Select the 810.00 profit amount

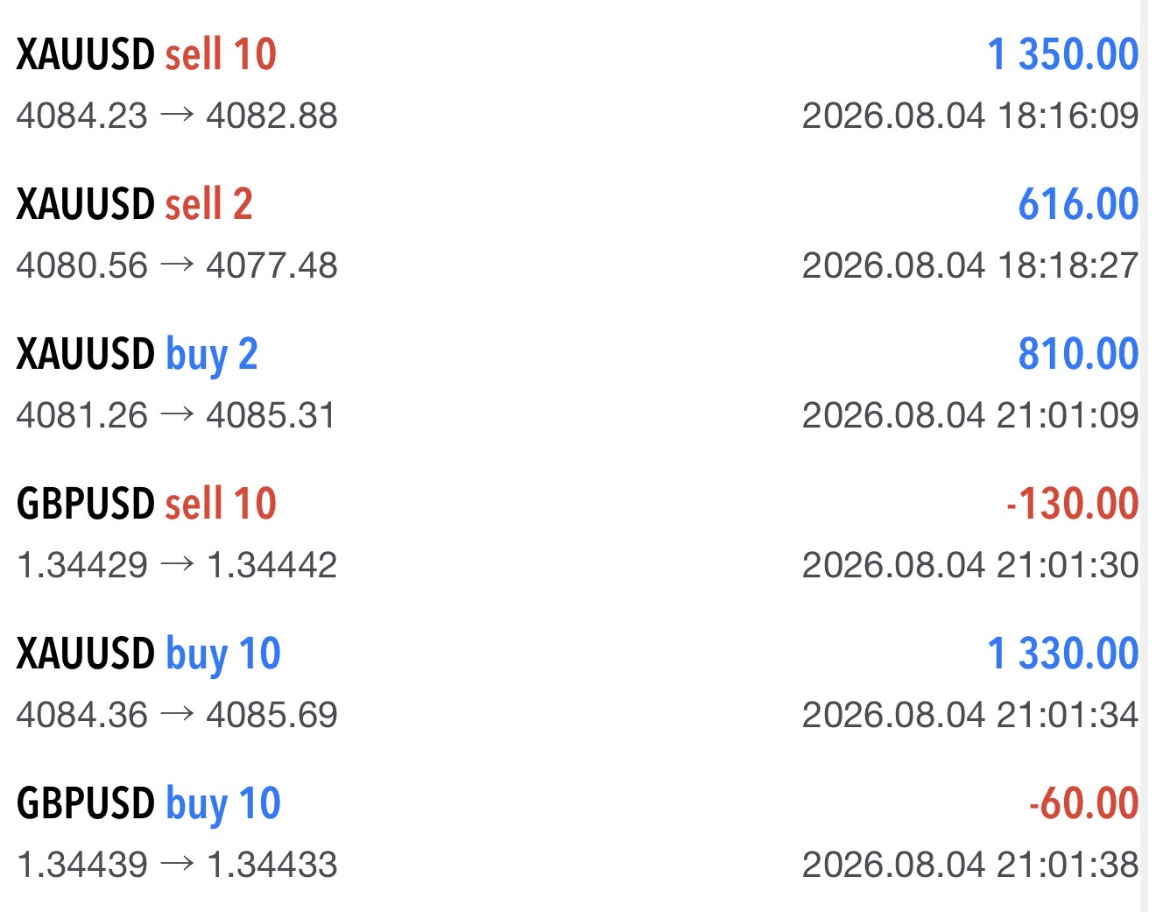coord(1078,354)
